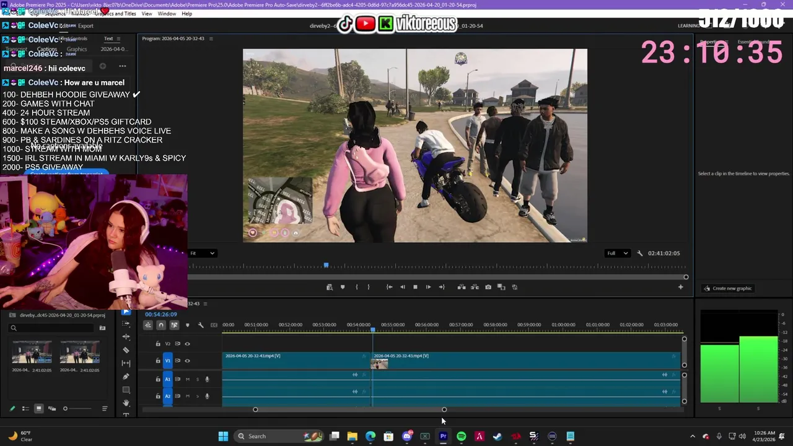Click the Extract button
Image resolution: width=793 pixels, height=446 pixels.
(475, 287)
